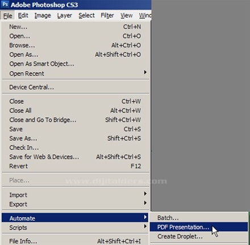Open the Layer menu
This screenshot has height=245, width=250.
[x=65, y=15]
